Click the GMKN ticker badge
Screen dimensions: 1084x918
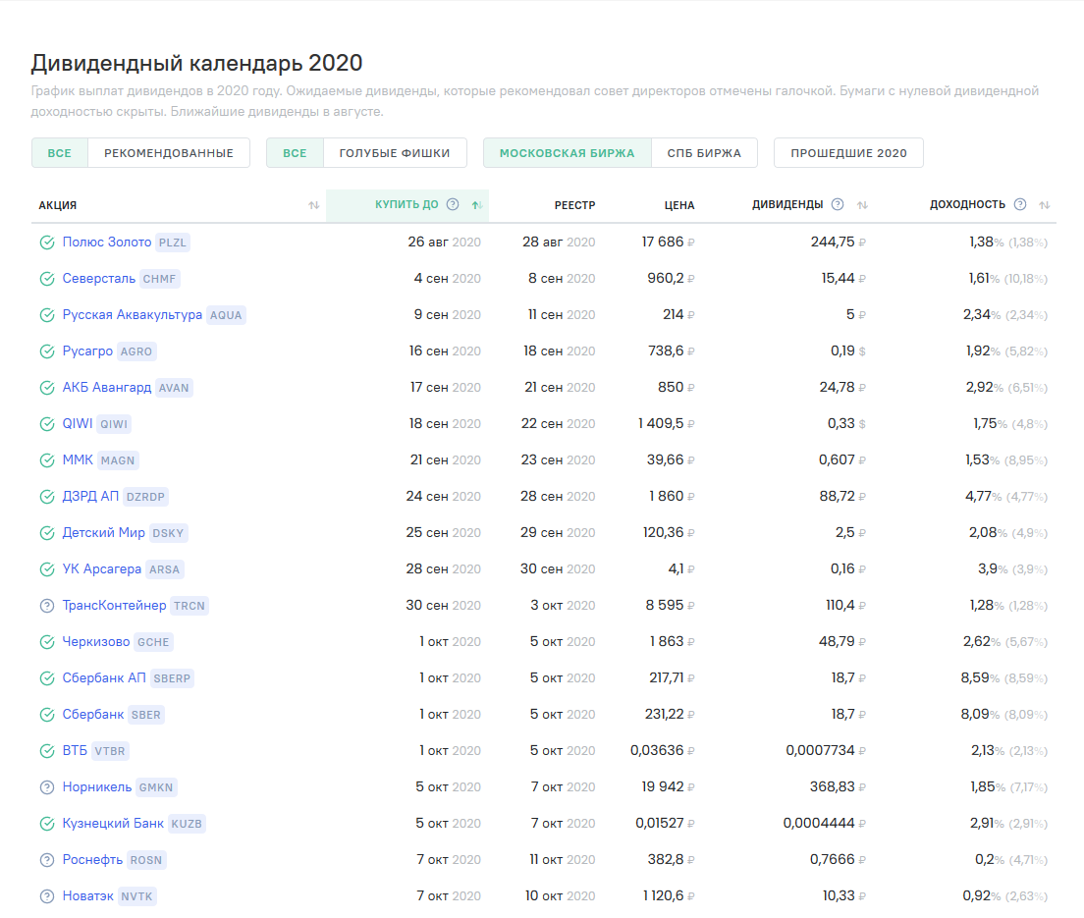[x=156, y=787]
